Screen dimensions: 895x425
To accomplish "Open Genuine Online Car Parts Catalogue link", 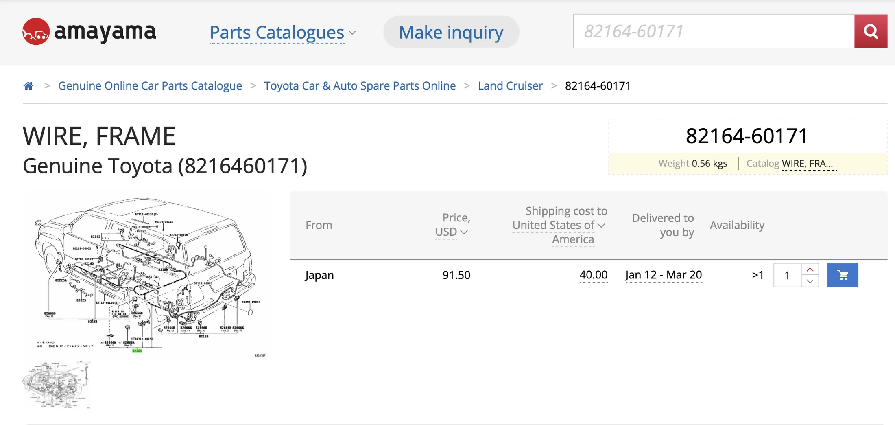I will point(150,86).
